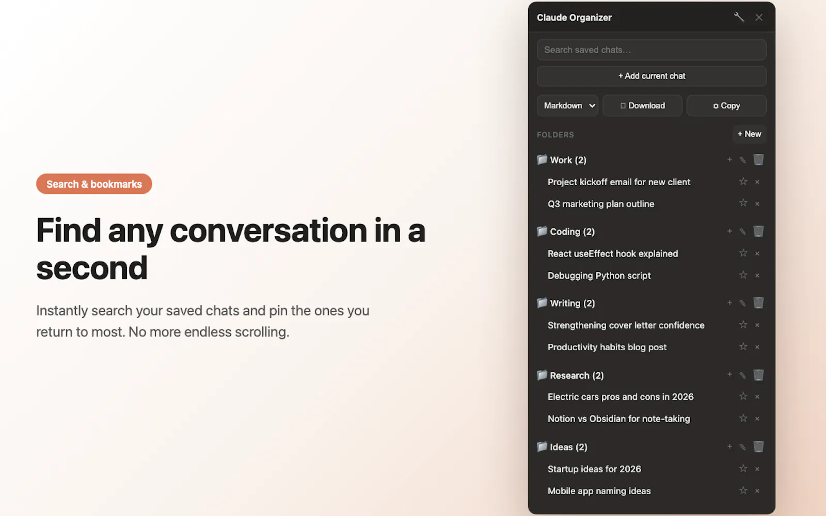Open React useEffect hook explained chat
826x516 pixels.
tap(613, 254)
